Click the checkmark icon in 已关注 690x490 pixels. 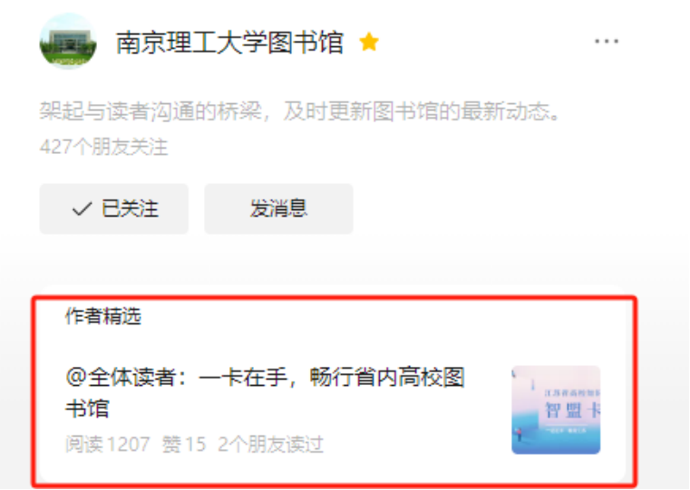pos(82,208)
